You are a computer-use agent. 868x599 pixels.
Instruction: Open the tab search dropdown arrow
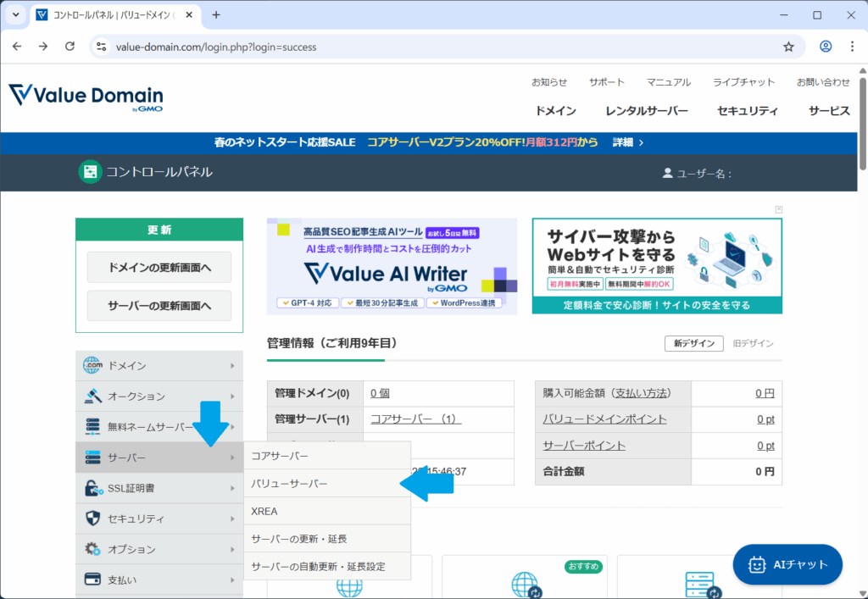(x=15, y=15)
